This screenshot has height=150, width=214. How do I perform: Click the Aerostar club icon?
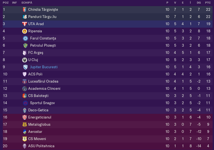coord(25,132)
